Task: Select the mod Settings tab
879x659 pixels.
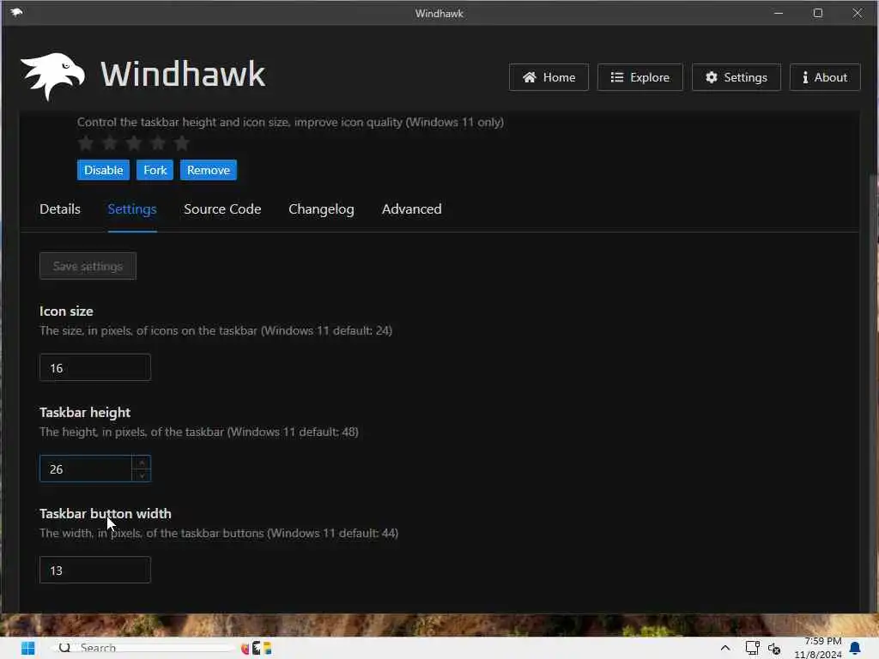Action: point(131,209)
